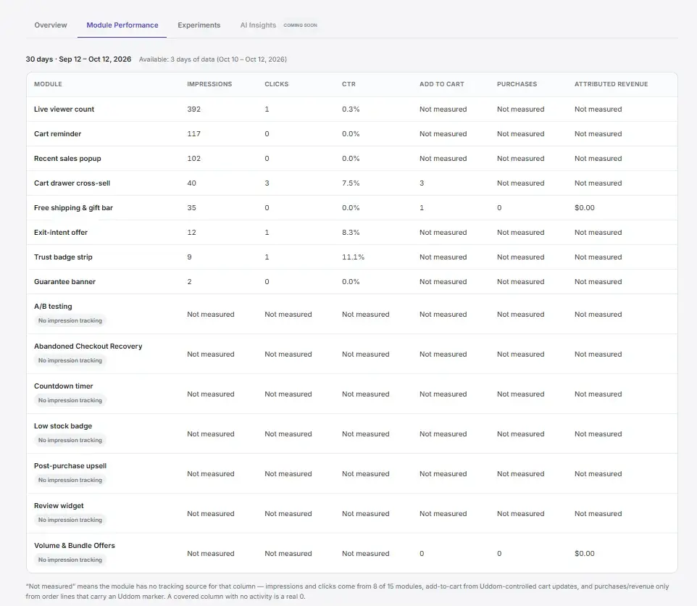Screen dimensions: 697x606
Task: Click Free shipping & gift bar $0.00 revenue
Action: (x=584, y=207)
